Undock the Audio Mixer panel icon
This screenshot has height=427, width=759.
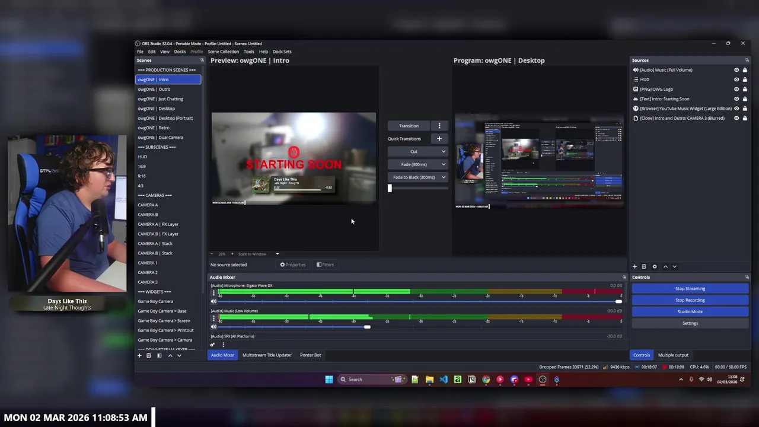tap(624, 278)
